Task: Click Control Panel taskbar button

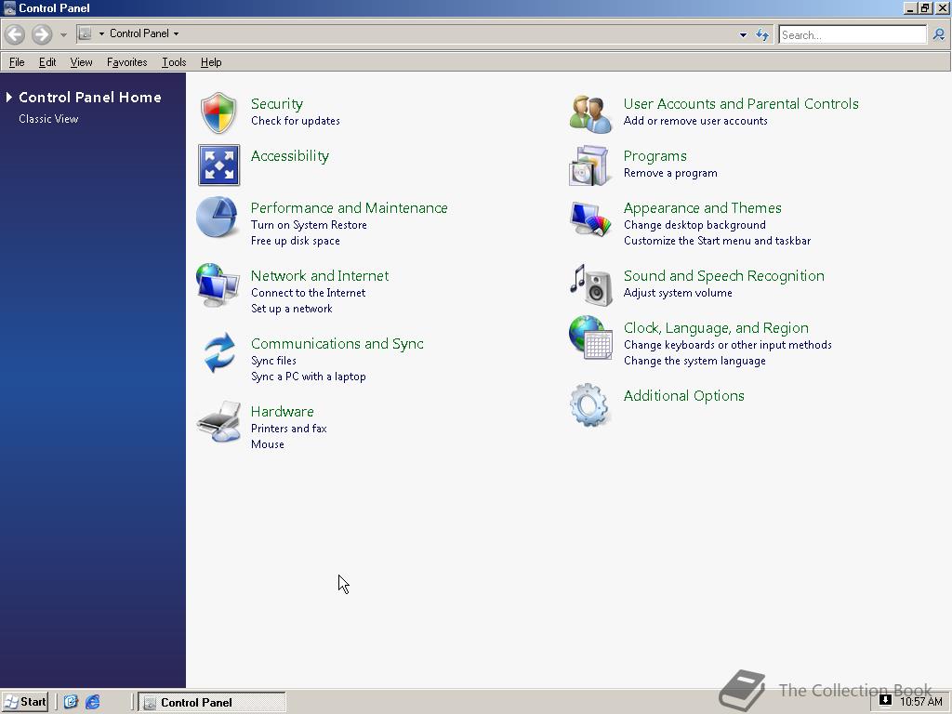Action: (x=212, y=703)
